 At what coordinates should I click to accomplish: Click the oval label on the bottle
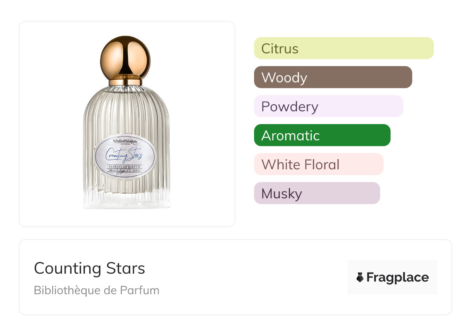[x=125, y=157]
